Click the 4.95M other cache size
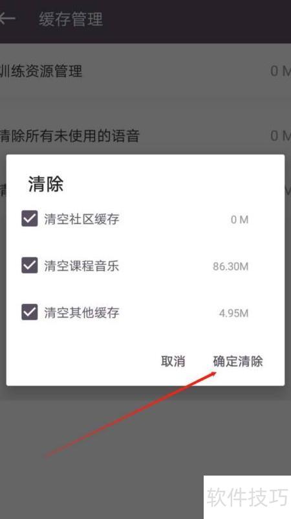Image resolution: width=291 pixels, height=519 pixels. click(x=234, y=313)
